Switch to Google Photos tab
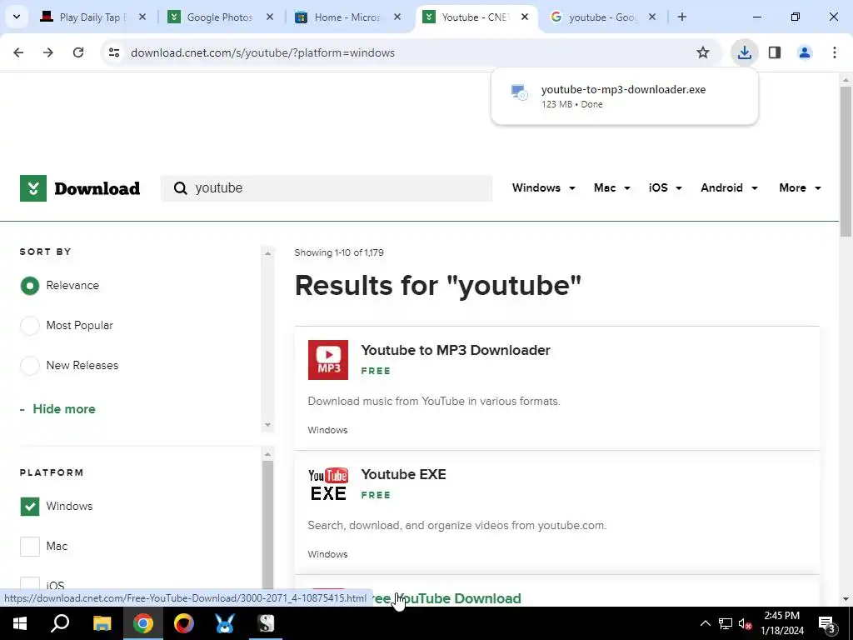Image resolution: width=853 pixels, height=640 pixels. (220, 17)
